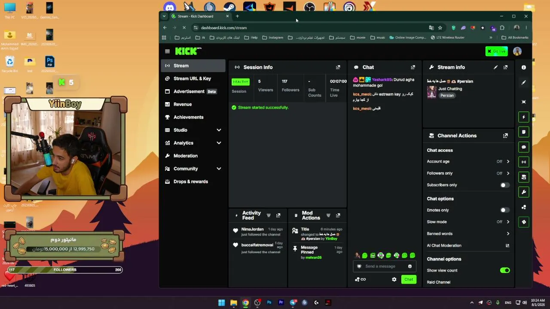Toggle Show view count

pos(505,270)
